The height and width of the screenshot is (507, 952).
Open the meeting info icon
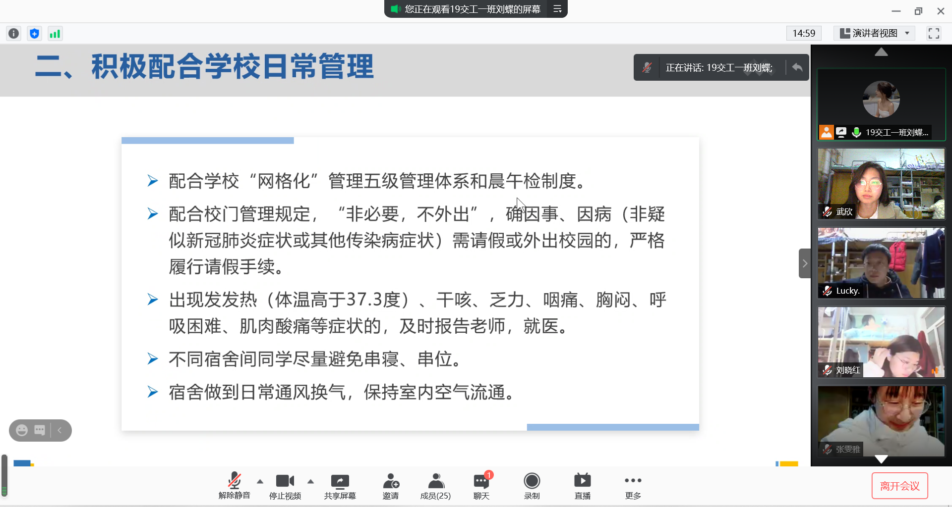[14, 34]
